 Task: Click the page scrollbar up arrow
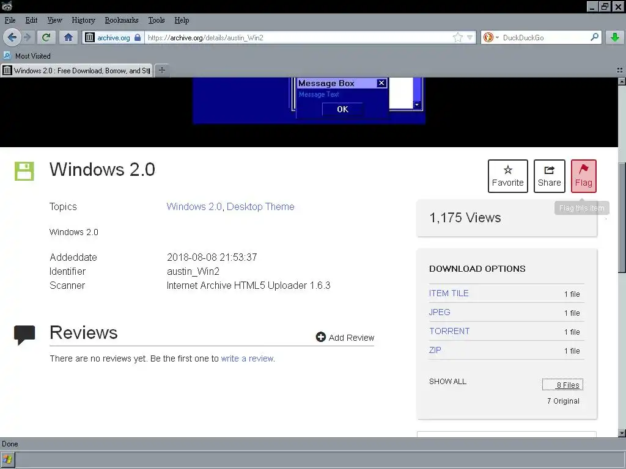pos(622,81)
